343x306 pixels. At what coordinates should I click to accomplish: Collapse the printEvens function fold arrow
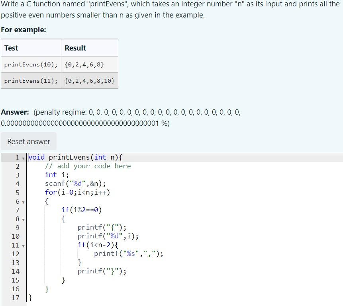click(23, 158)
